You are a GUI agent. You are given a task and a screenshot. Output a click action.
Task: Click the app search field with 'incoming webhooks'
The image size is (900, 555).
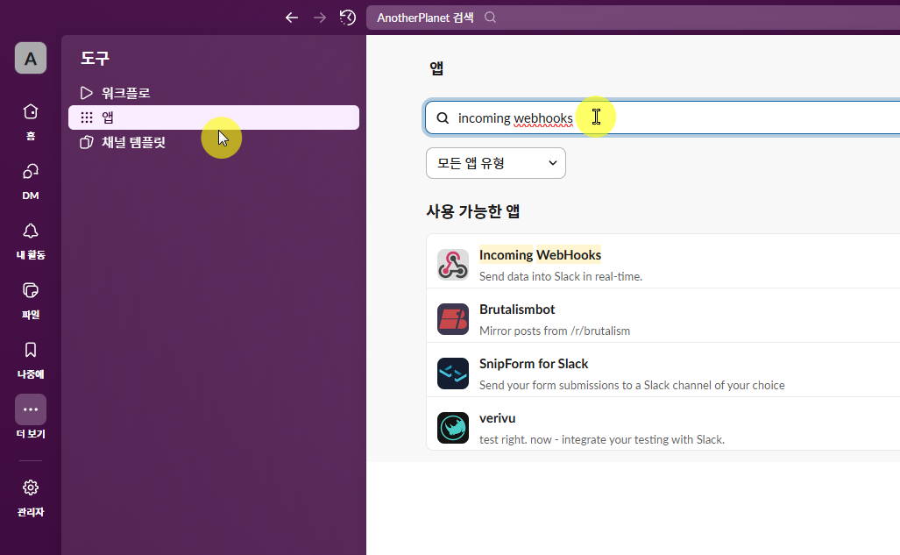tap(663, 117)
